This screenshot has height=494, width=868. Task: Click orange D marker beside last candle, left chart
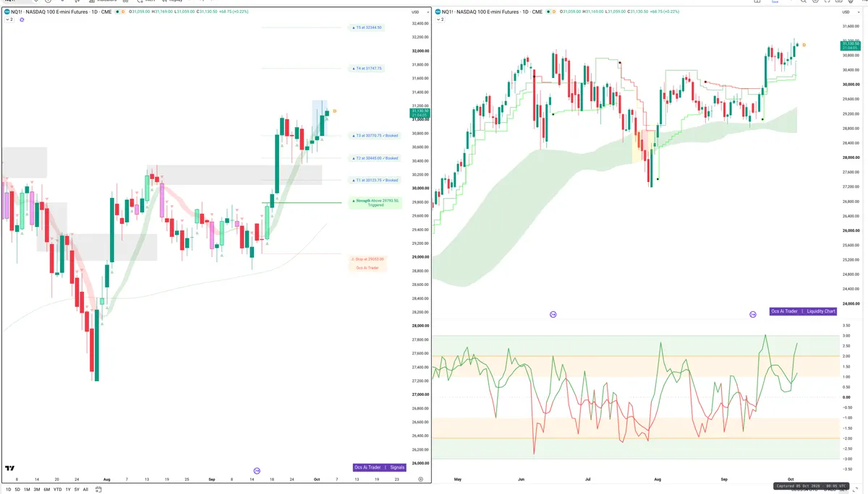pyautogui.click(x=334, y=110)
